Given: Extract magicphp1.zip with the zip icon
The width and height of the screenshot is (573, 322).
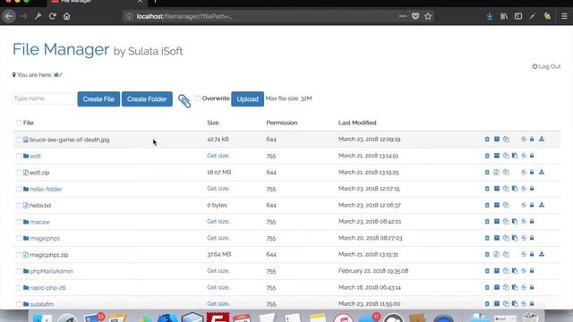Looking at the screenshot, I should (496, 254).
